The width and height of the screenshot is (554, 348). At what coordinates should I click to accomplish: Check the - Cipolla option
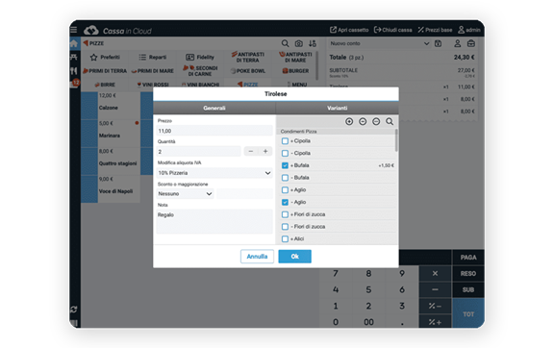285,154
